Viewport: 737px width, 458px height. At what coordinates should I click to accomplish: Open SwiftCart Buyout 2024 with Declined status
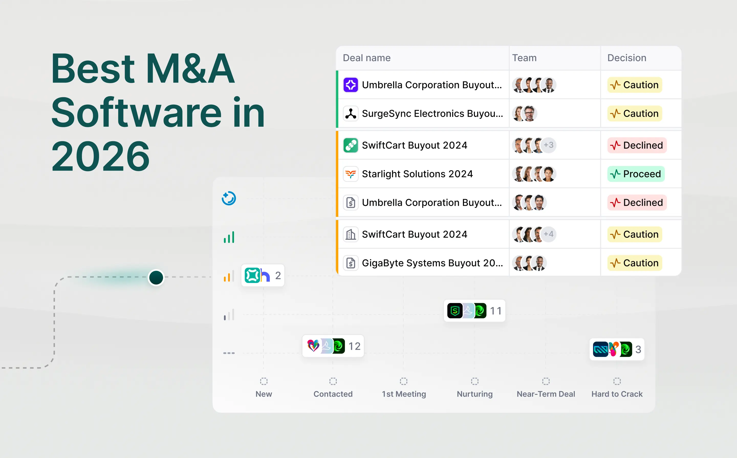414,145
